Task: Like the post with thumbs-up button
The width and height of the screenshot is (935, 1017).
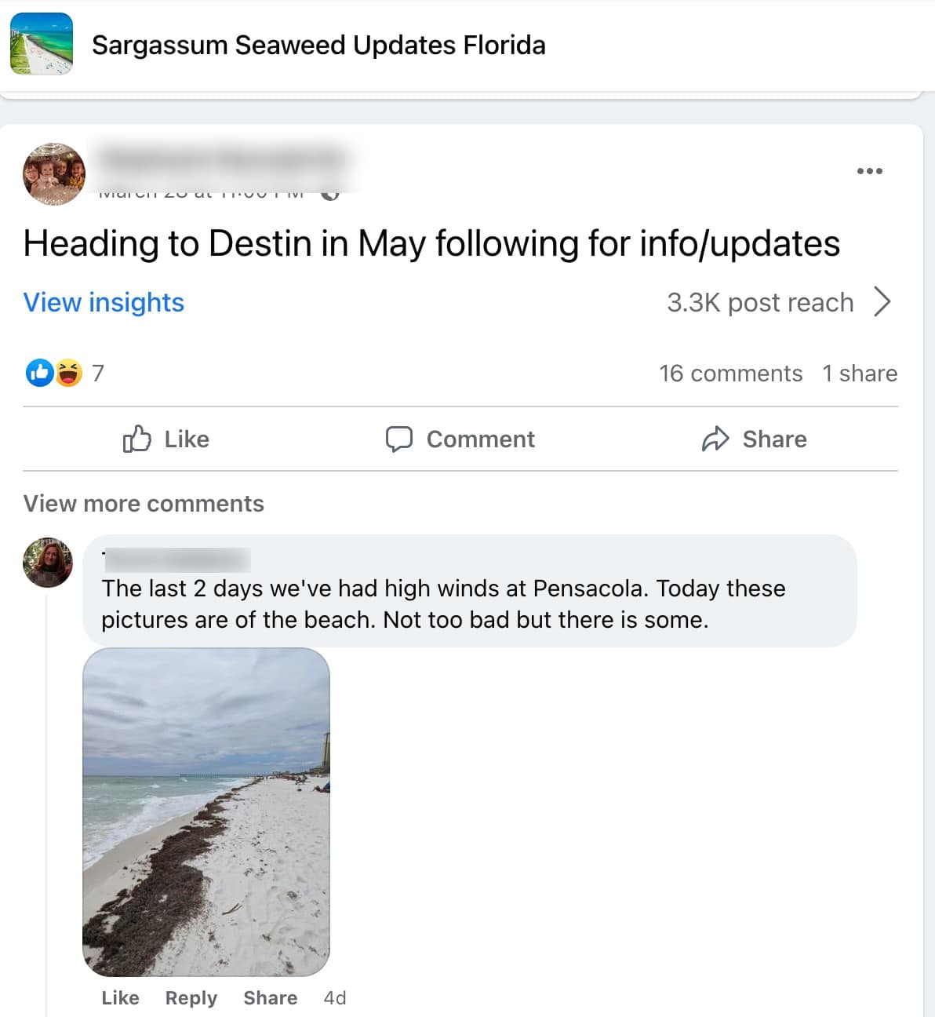Action: 166,439
